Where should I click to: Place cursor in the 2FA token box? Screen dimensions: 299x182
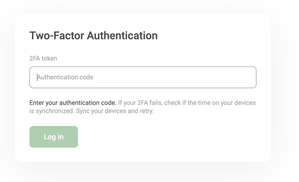click(x=143, y=77)
